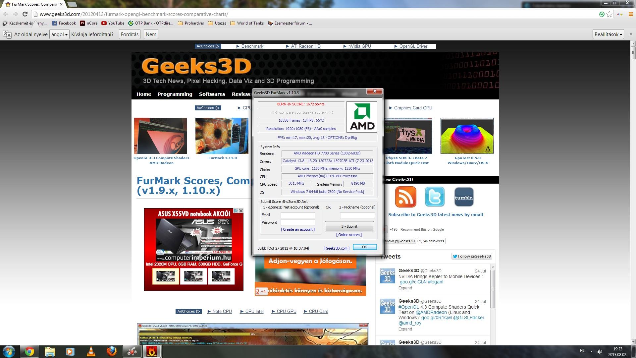
Task: Click the browser forward arrow
Action: coord(15,14)
